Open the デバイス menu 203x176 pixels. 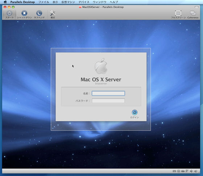point(84,2)
